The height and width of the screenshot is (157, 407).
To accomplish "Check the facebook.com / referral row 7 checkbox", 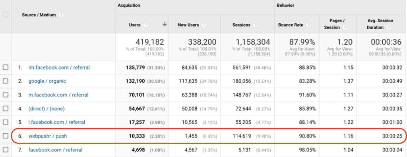I will 6,149.
